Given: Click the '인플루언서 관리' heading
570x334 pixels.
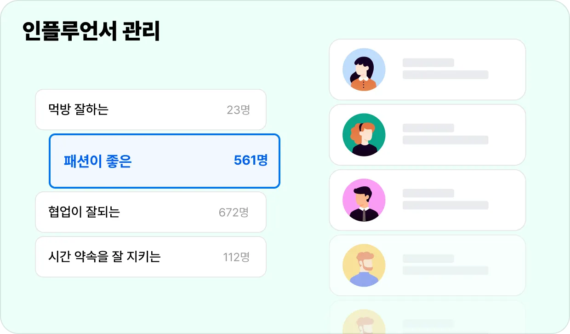Looking at the screenshot, I should tap(91, 31).
